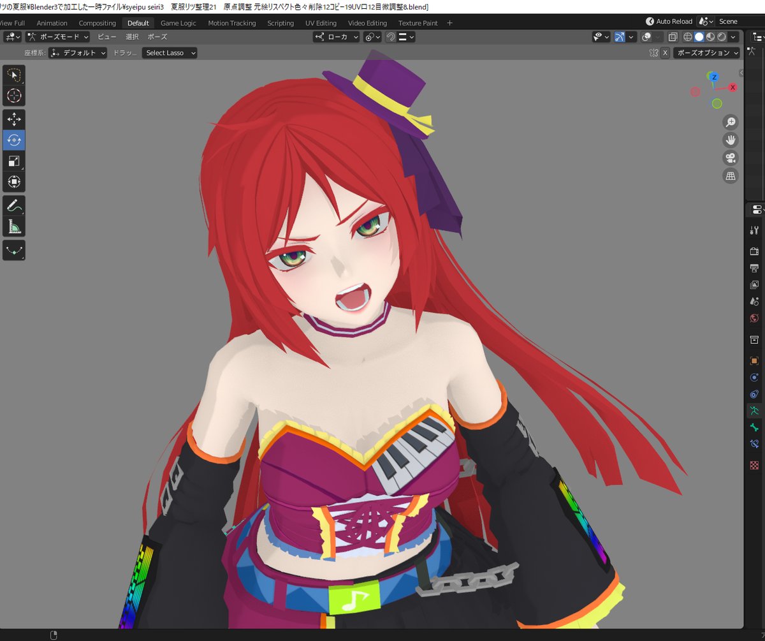765x641 pixels.
Task: Open the Collection properties tab (box icon)
Action: (755, 339)
